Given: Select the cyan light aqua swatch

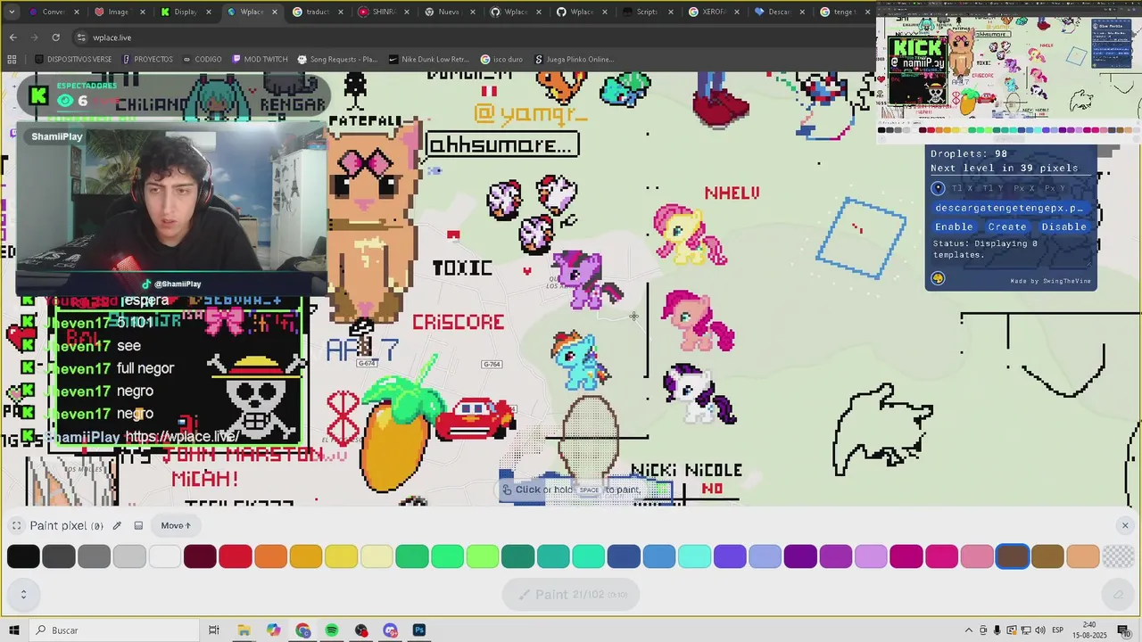Looking at the screenshot, I should click(x=694, y=557).
